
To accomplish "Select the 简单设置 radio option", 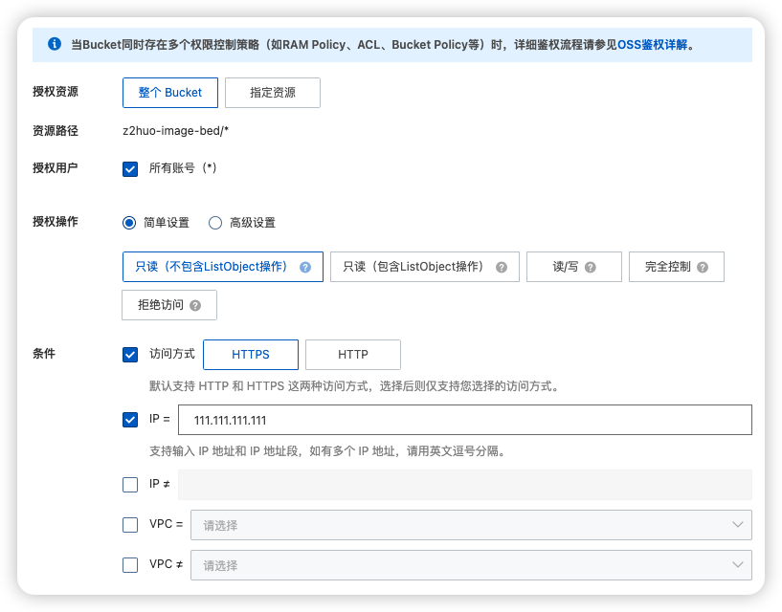I will click(x=130, y=223).
